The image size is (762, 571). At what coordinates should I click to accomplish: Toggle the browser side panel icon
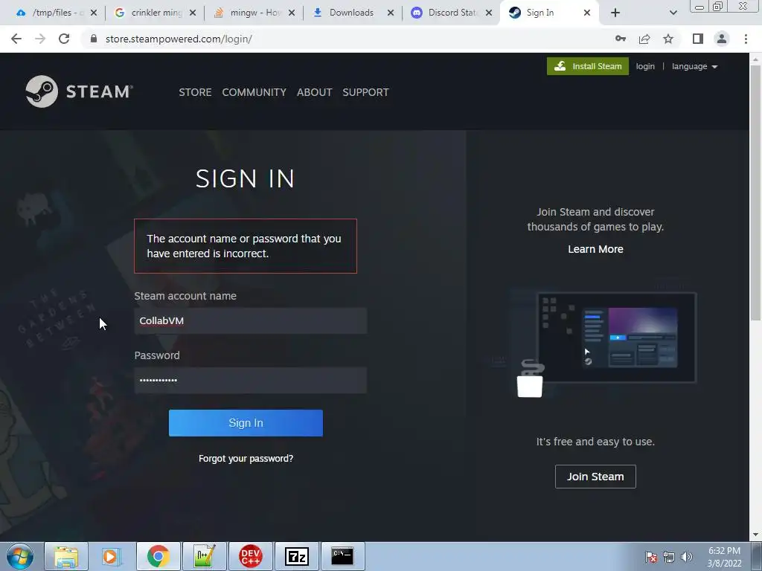tap(698, 39)
